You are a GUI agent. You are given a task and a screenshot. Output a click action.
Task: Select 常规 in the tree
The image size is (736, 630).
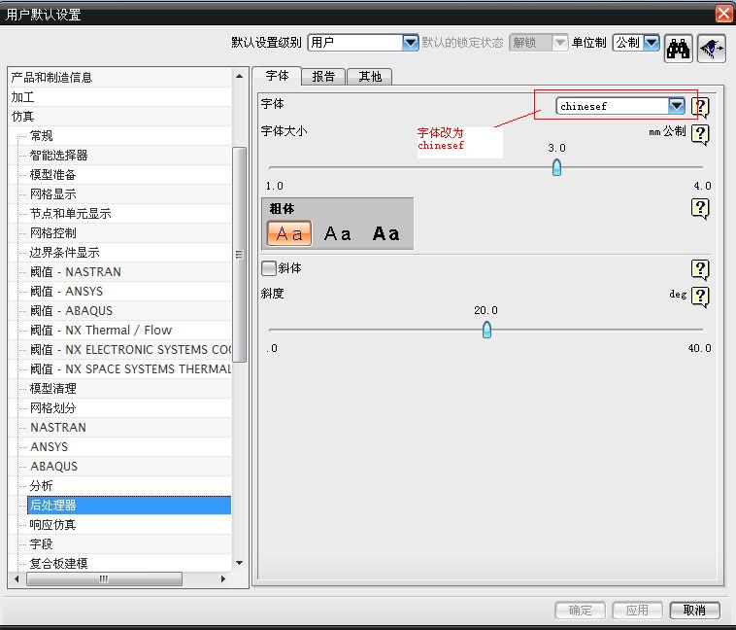point(41,136)
